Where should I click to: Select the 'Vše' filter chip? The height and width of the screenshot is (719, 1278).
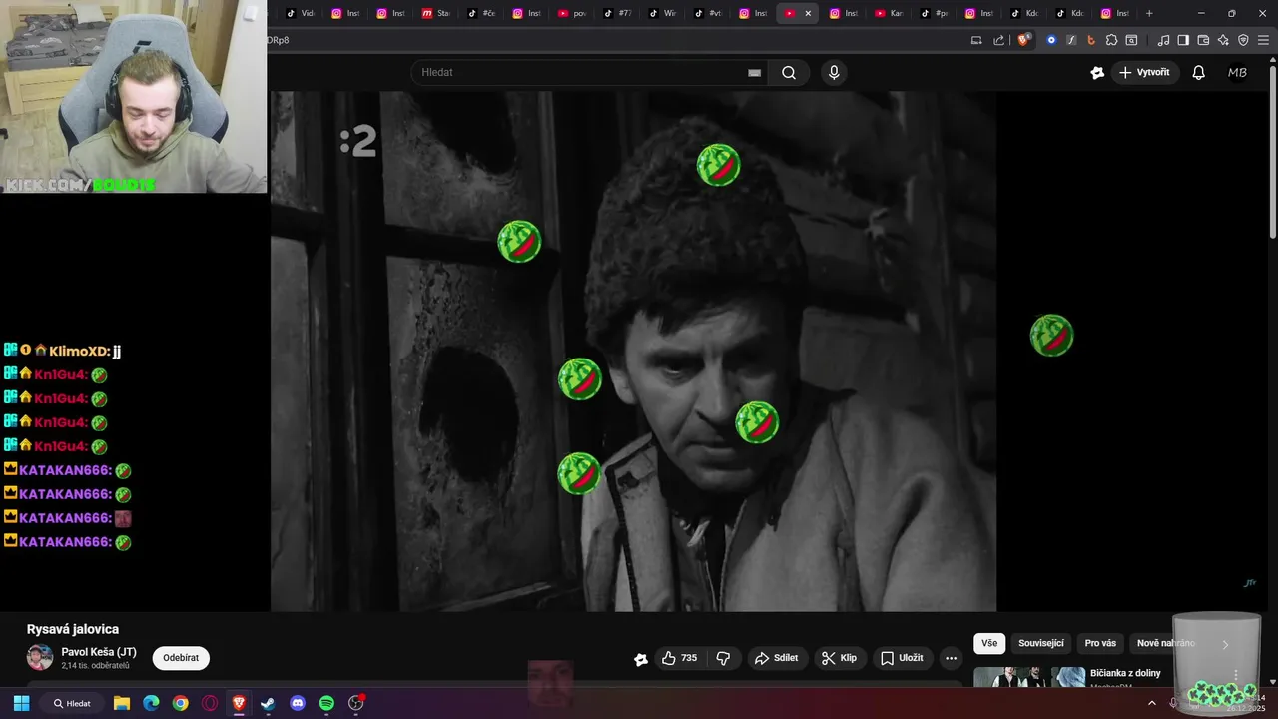point(988,643)
